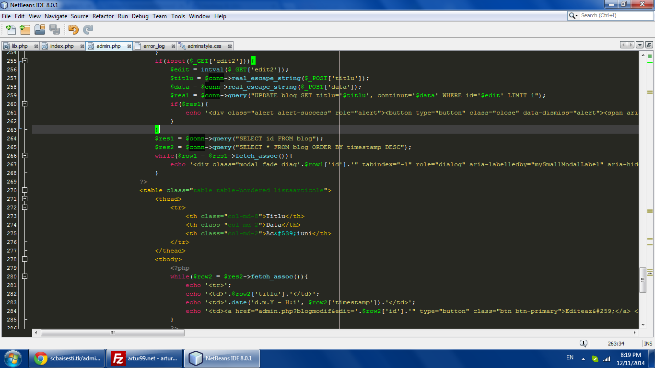This screenshot has width=655, height=368.
Task: Click the Save All toolbar icon
Action: (54, 30)
